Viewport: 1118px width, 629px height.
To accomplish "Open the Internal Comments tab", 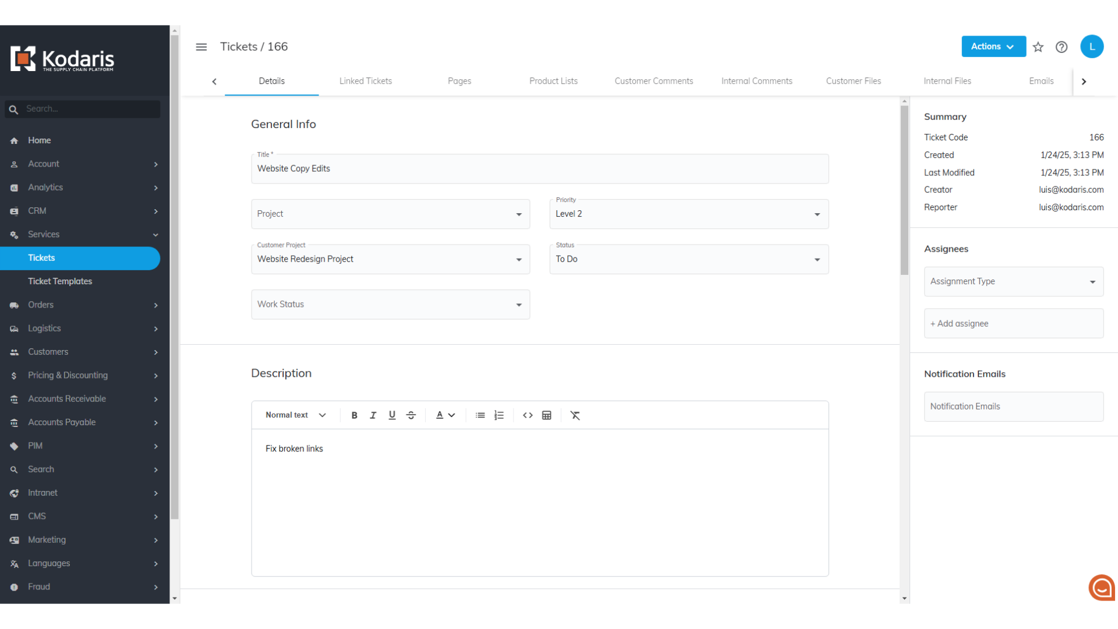I will click(756, 81).
